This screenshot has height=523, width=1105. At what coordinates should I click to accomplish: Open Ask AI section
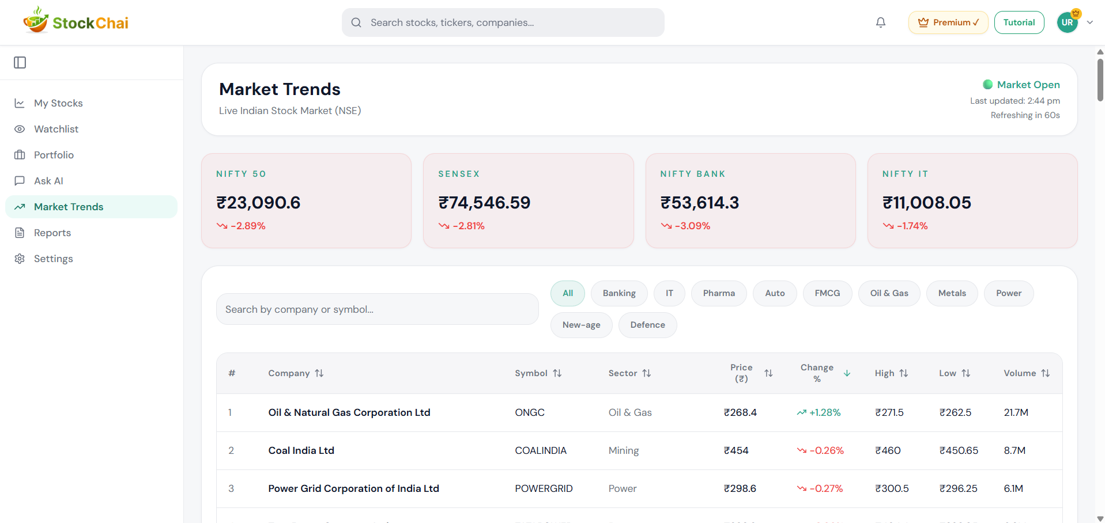point(91,181)
